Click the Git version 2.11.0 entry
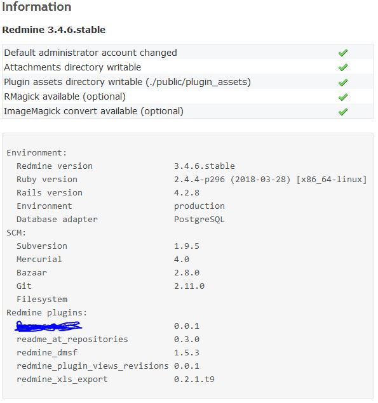Screen dimensions: 378x403 [189, 286]
